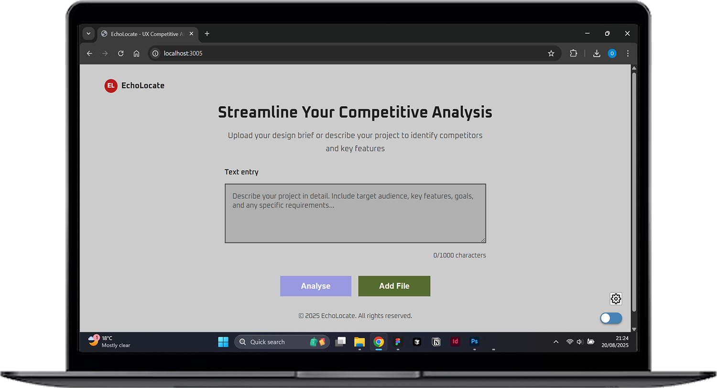Toggle the blue switch at bottom right
The image size is (717, 388).
tap(611, 318)
